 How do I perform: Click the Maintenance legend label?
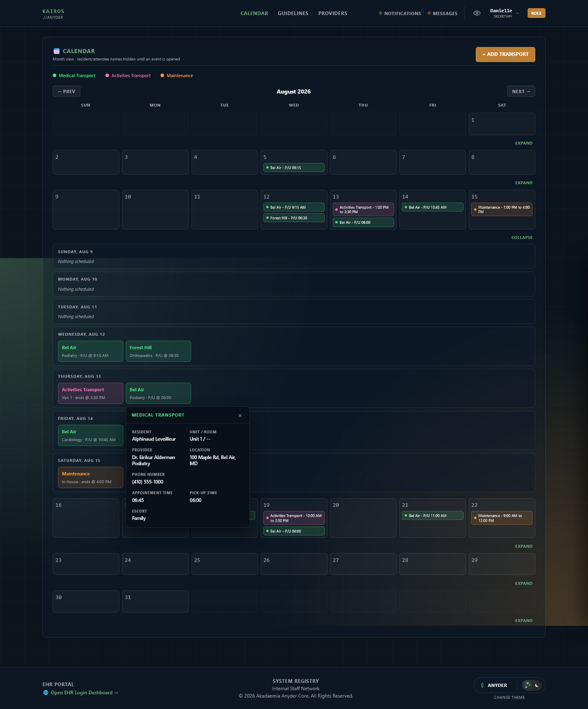pos(180,76)
